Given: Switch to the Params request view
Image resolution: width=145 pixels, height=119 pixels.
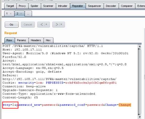Looking at the screenshot, I should [x=21, y=40].
